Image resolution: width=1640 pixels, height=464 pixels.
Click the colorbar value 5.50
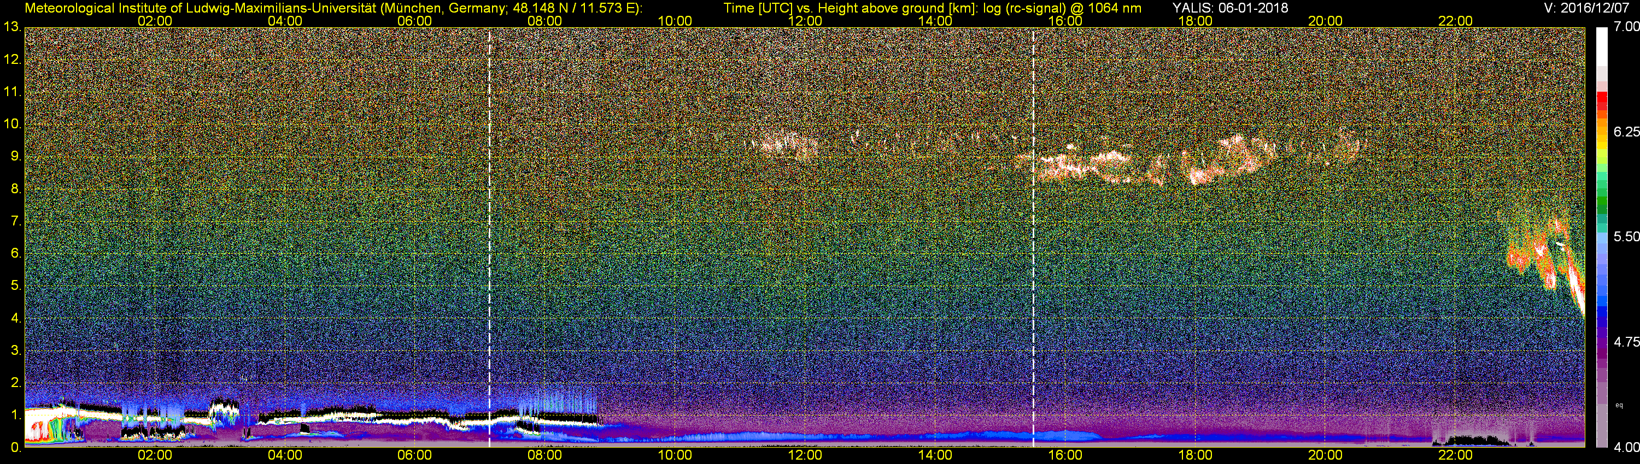pos(1626,236)
